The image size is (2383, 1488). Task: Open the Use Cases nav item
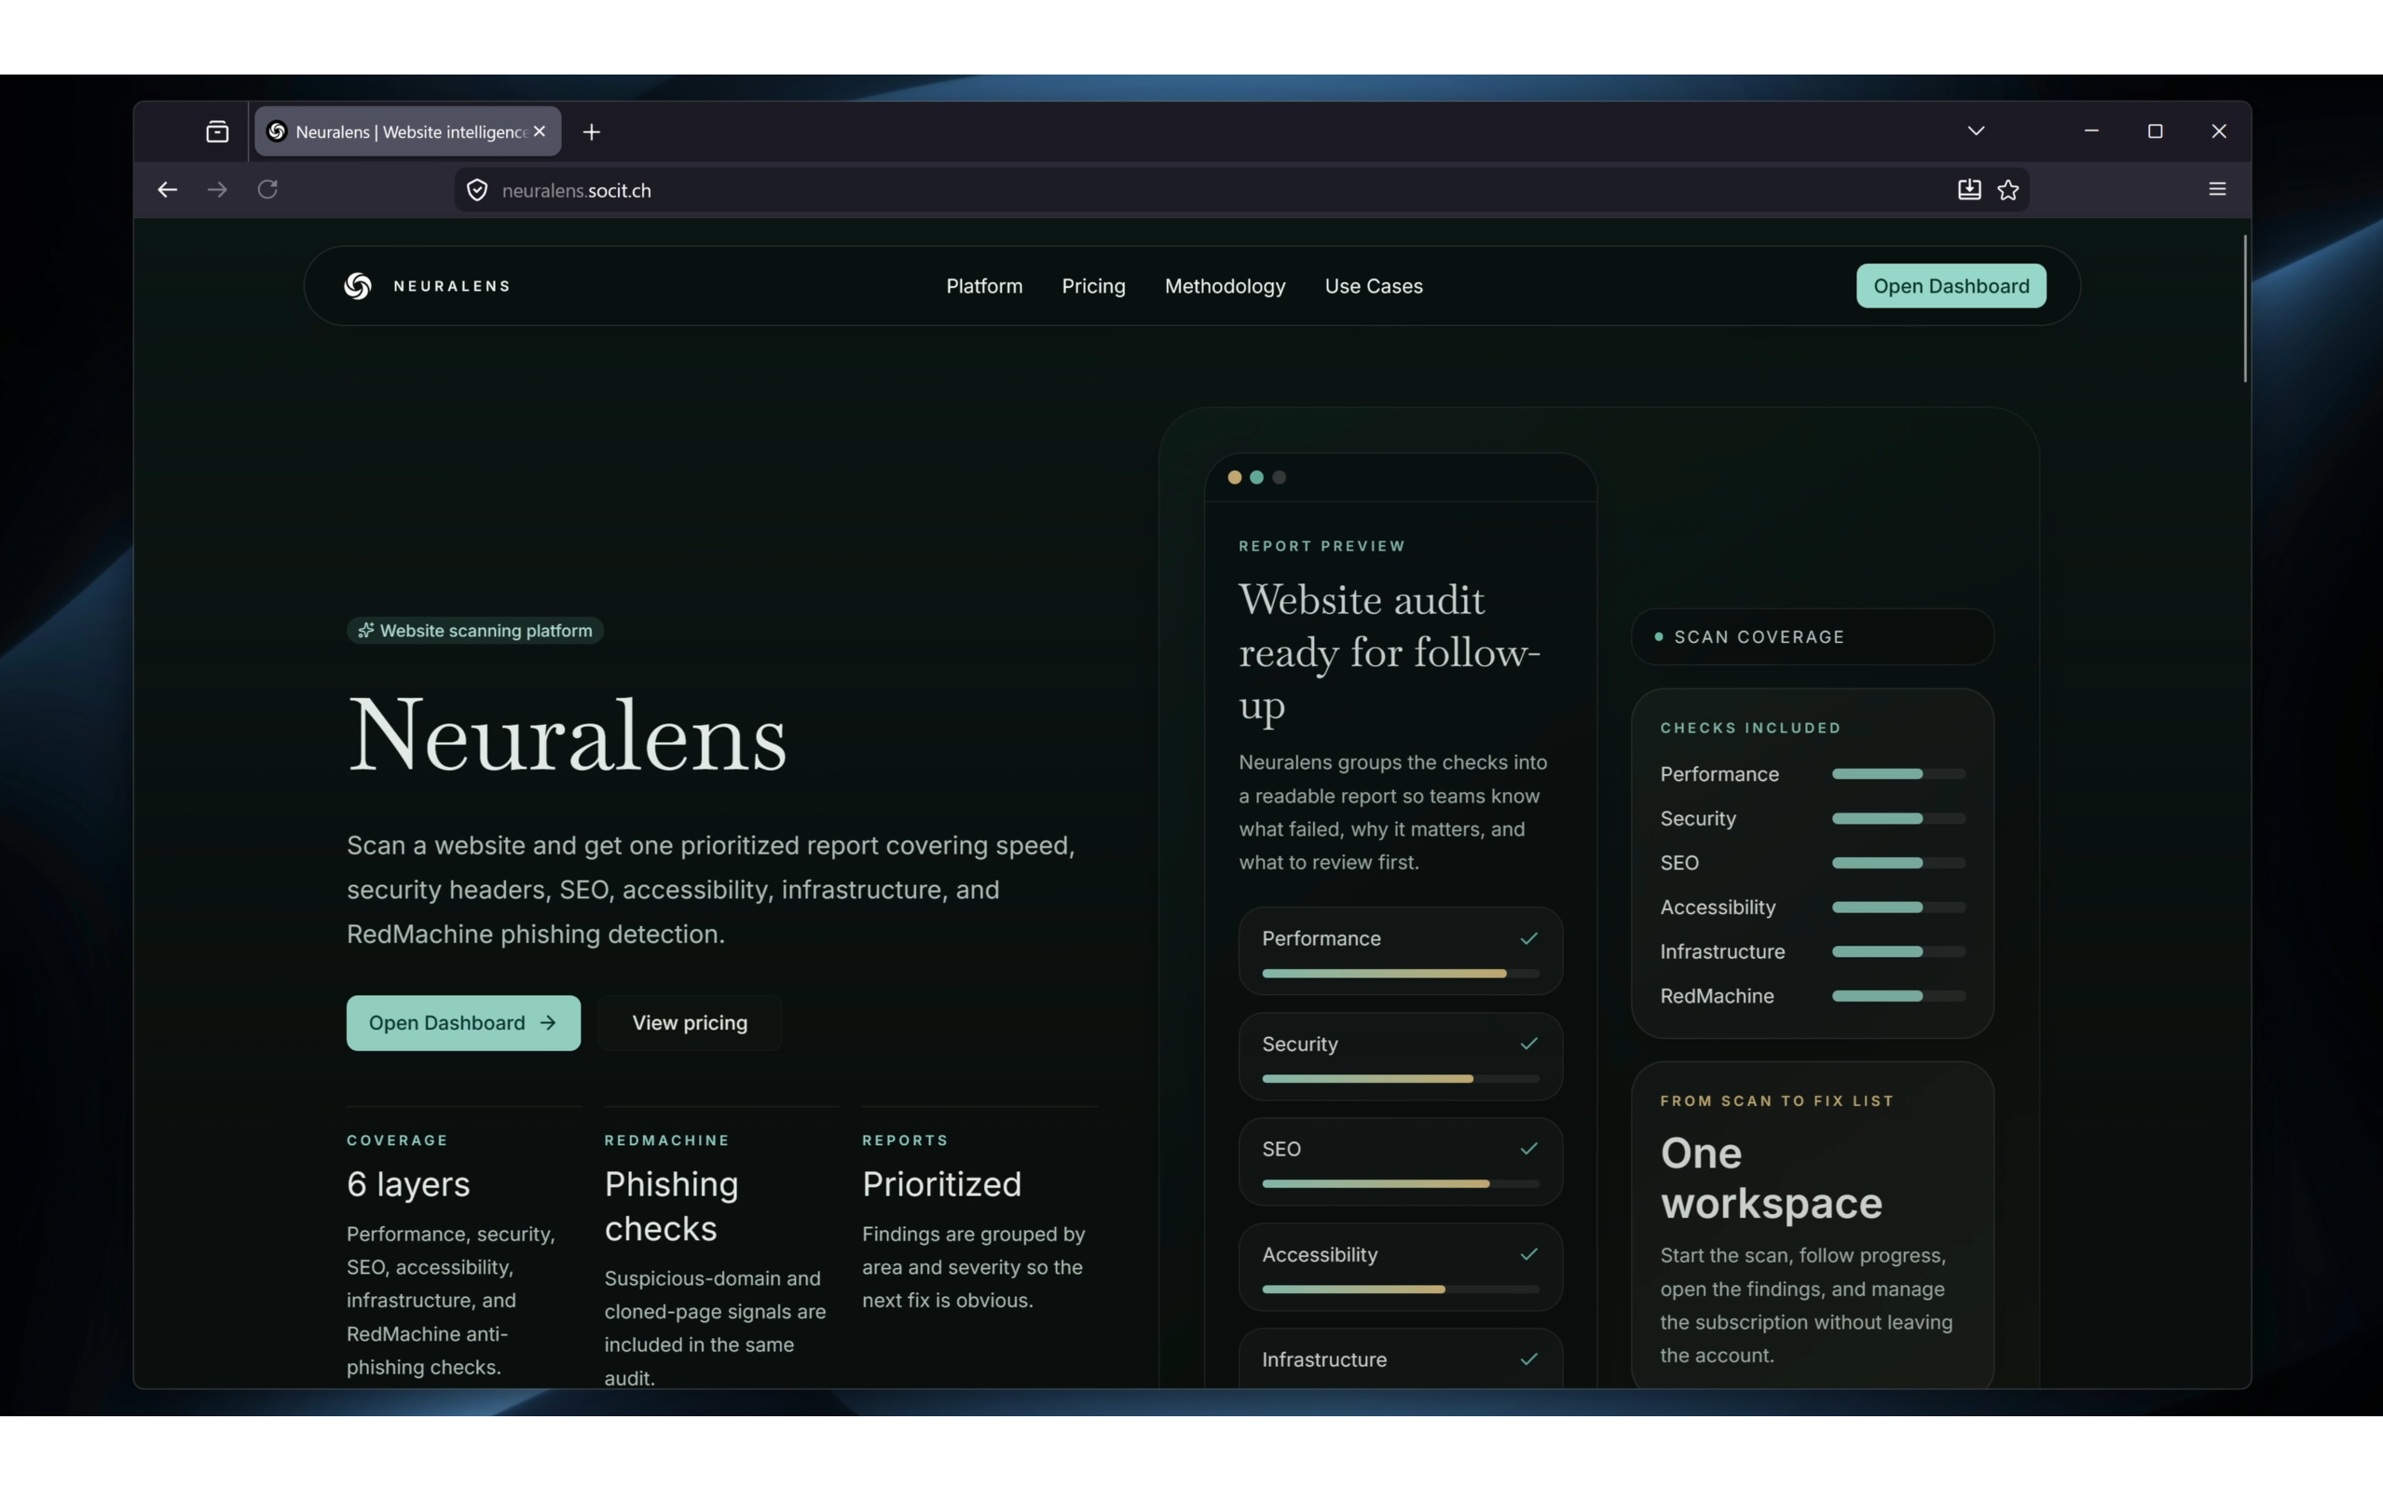coord(1373,286)
